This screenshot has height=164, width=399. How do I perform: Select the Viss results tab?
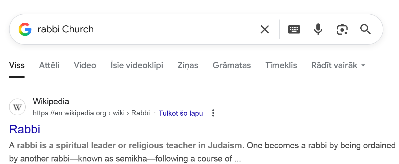pos(17,65)
